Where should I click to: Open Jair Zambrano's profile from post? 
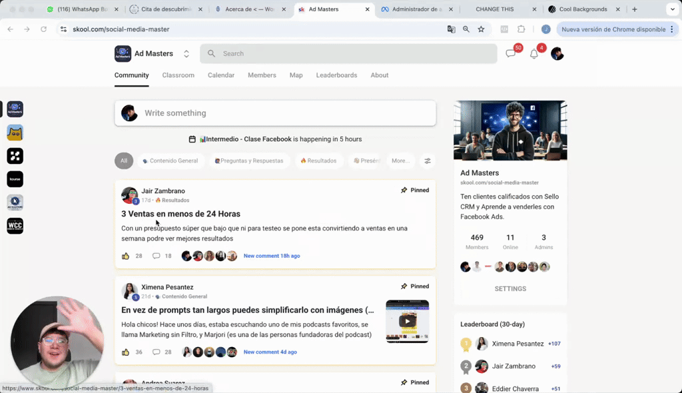tap(163, 191)
